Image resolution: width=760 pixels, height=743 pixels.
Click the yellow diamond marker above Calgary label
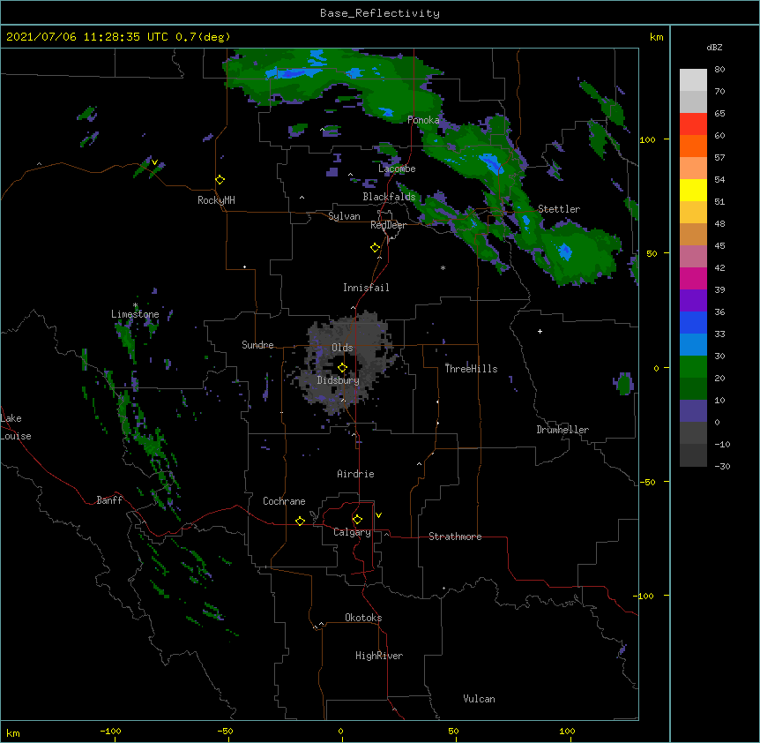click(357, 520)
